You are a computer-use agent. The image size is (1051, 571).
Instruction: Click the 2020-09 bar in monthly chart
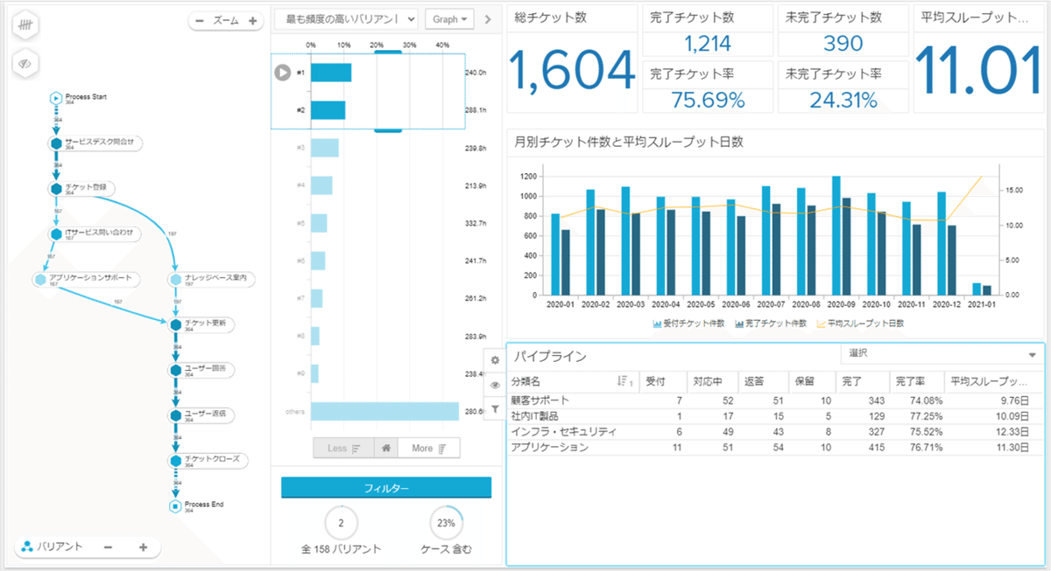point(836,235)
